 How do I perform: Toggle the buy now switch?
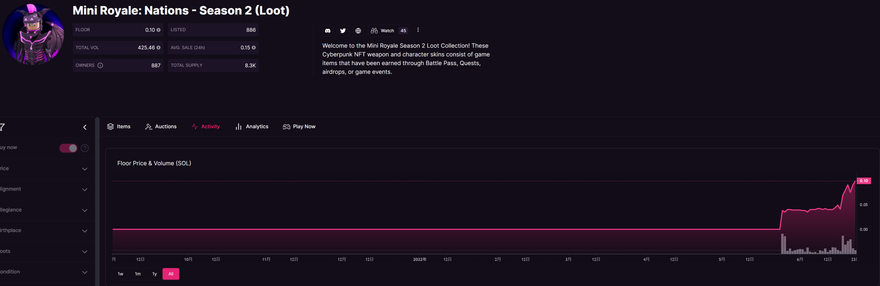[x=68, y=148]
